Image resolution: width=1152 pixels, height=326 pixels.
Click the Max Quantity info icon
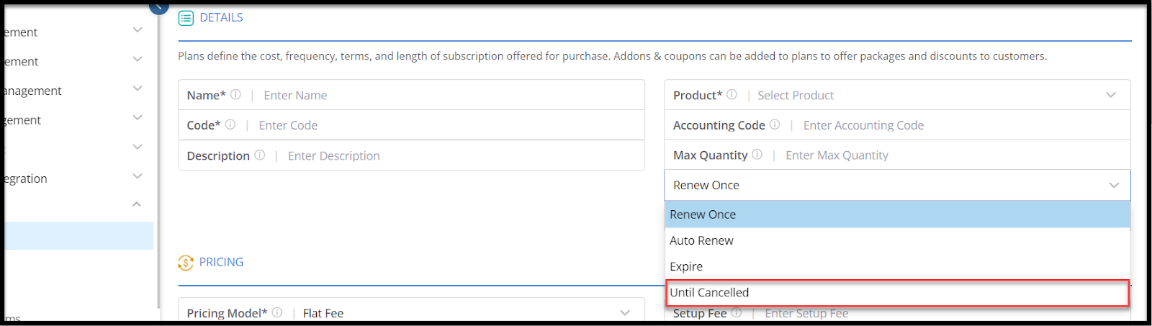pyautogui.click(x=757, y=155)
